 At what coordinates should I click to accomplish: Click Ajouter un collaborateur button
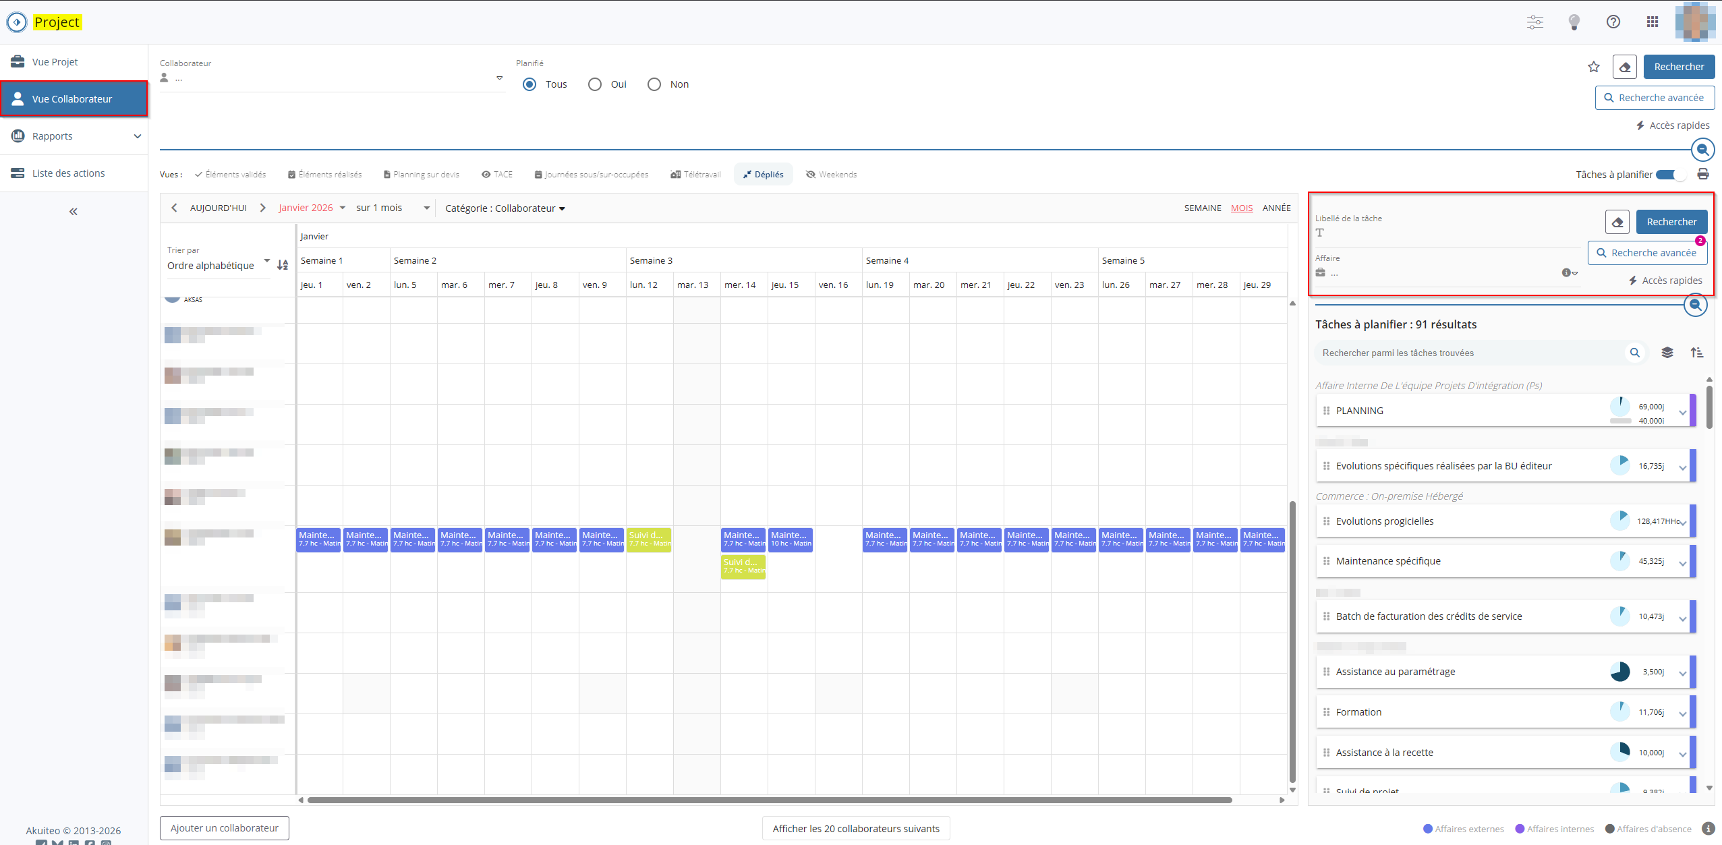click(224, 827)
